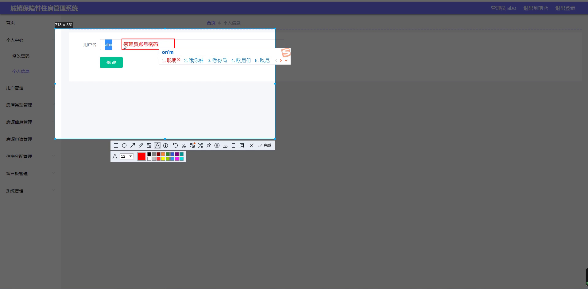Run OCR text recognition on capture

(200, 145)
